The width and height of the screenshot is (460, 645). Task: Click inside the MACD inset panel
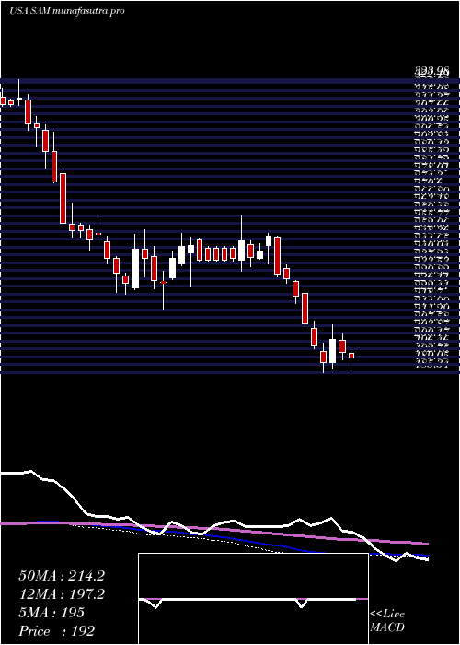[253, 599]
